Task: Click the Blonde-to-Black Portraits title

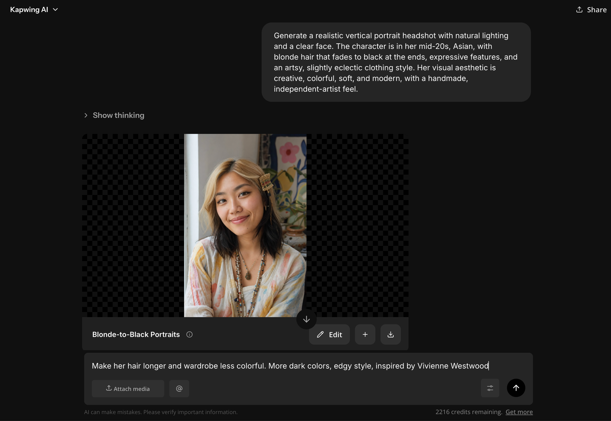Action: click(136, 334)
